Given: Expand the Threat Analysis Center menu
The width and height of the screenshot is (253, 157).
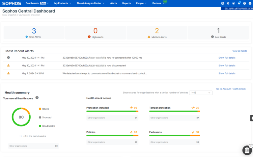Looking at the screenshot, I should 91,3.
